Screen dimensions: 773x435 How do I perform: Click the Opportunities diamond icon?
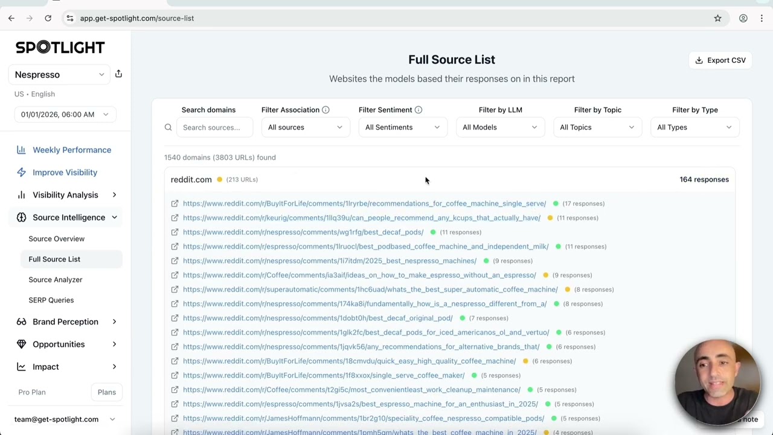(x=21, y=344)
